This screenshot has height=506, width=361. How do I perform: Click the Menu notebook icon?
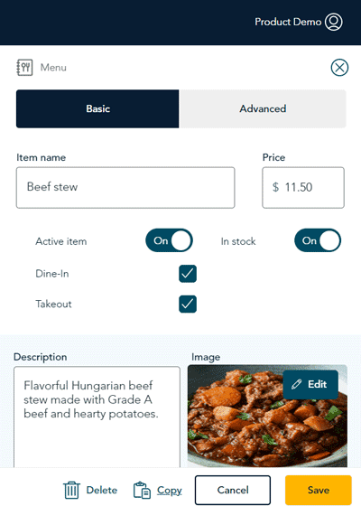tap(24, 68)
